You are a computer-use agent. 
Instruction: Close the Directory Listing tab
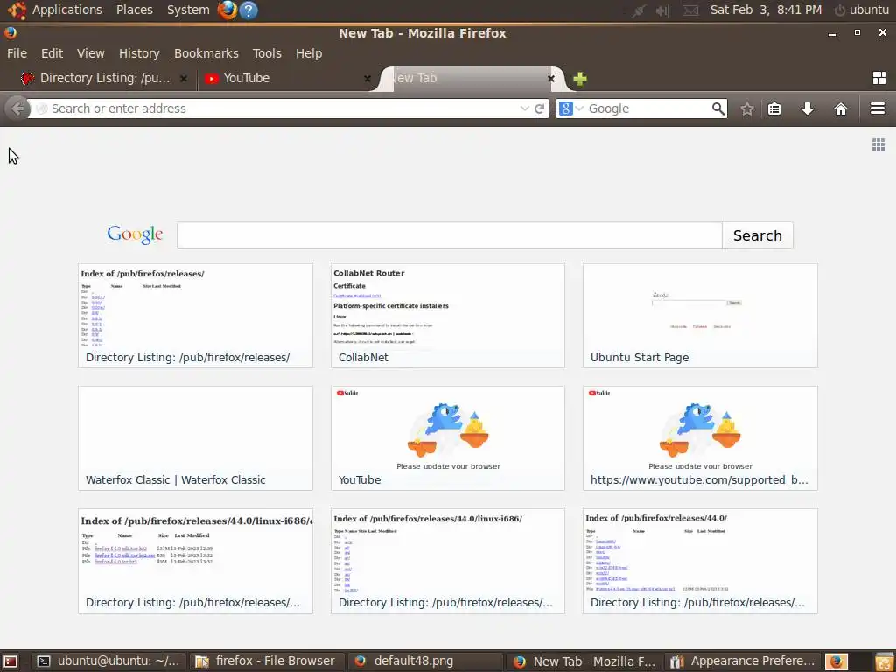[x=184, y=79]
